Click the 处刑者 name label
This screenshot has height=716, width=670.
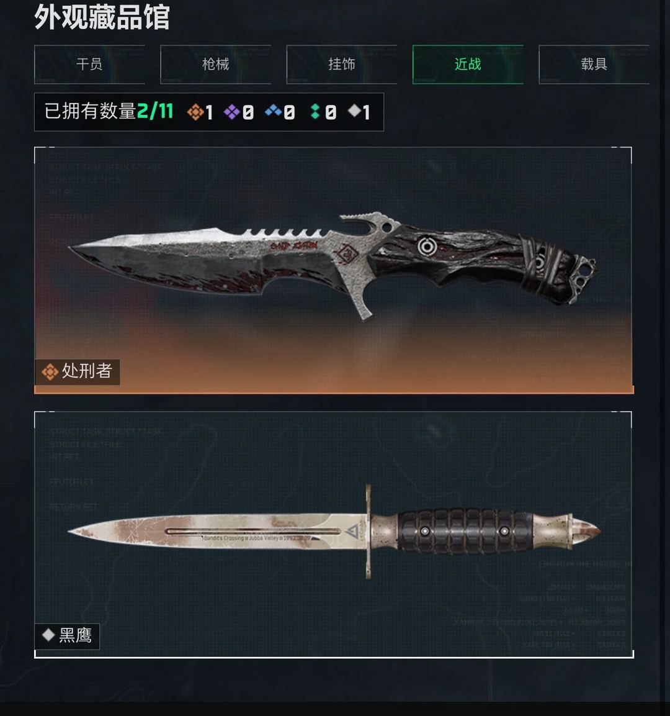pyautogui.click(x=87, y=371)
